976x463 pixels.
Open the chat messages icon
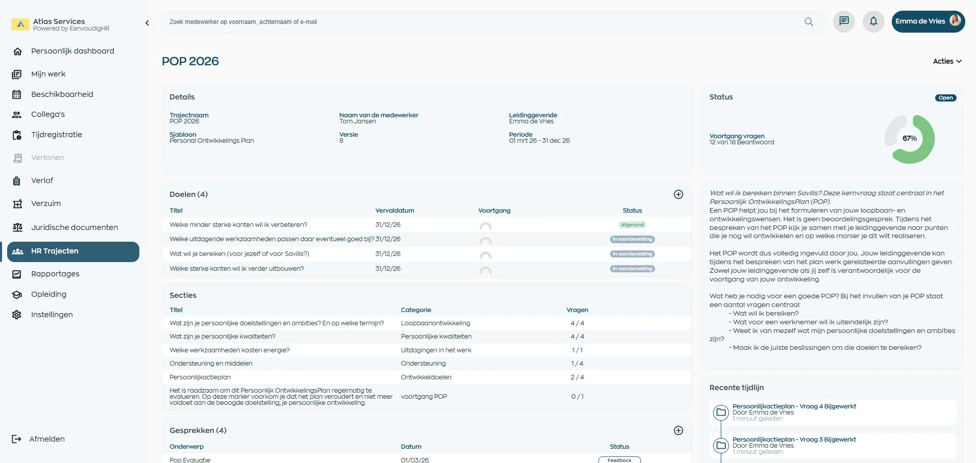pos(844,21)
